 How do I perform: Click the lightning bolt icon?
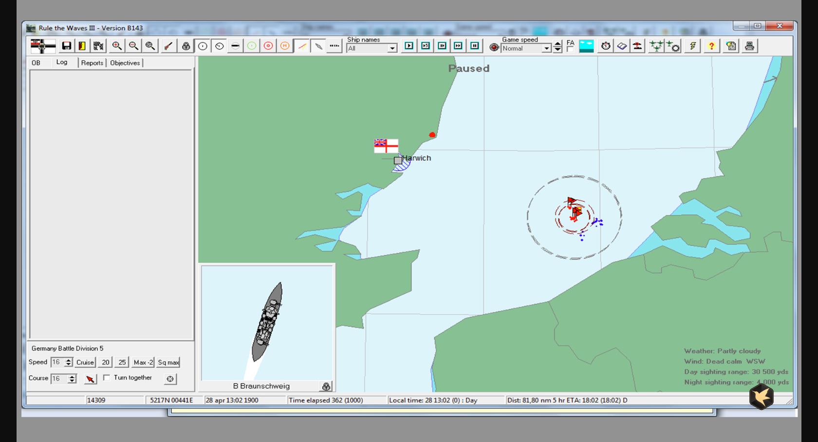pos(692,46)
